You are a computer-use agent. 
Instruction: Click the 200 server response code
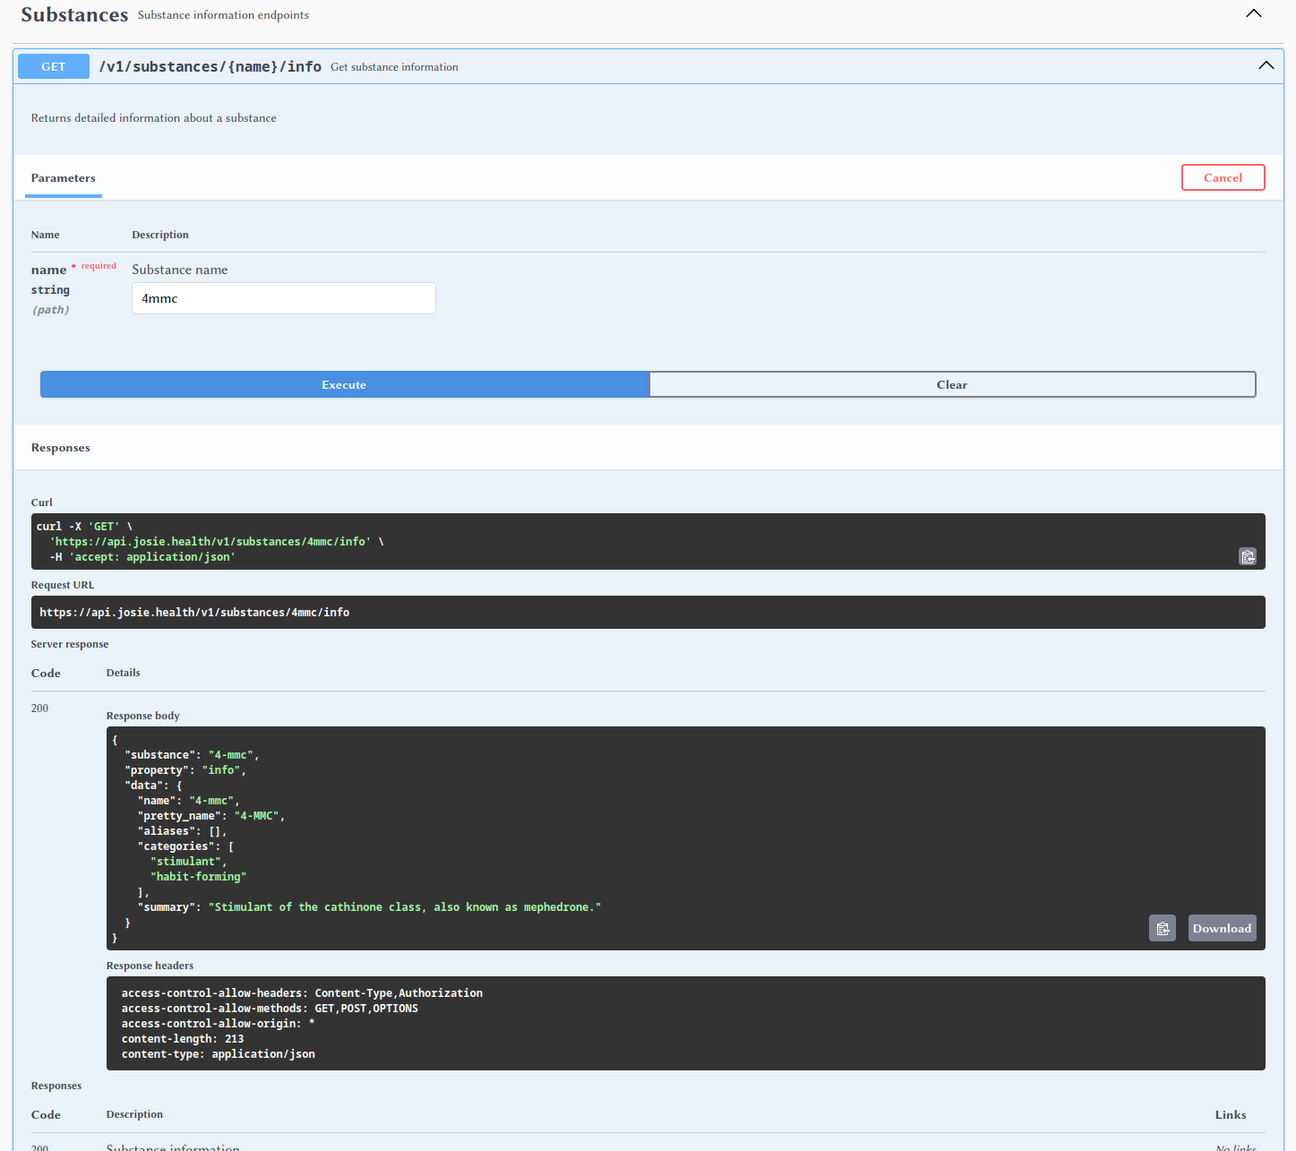click(x=39, y=709)
